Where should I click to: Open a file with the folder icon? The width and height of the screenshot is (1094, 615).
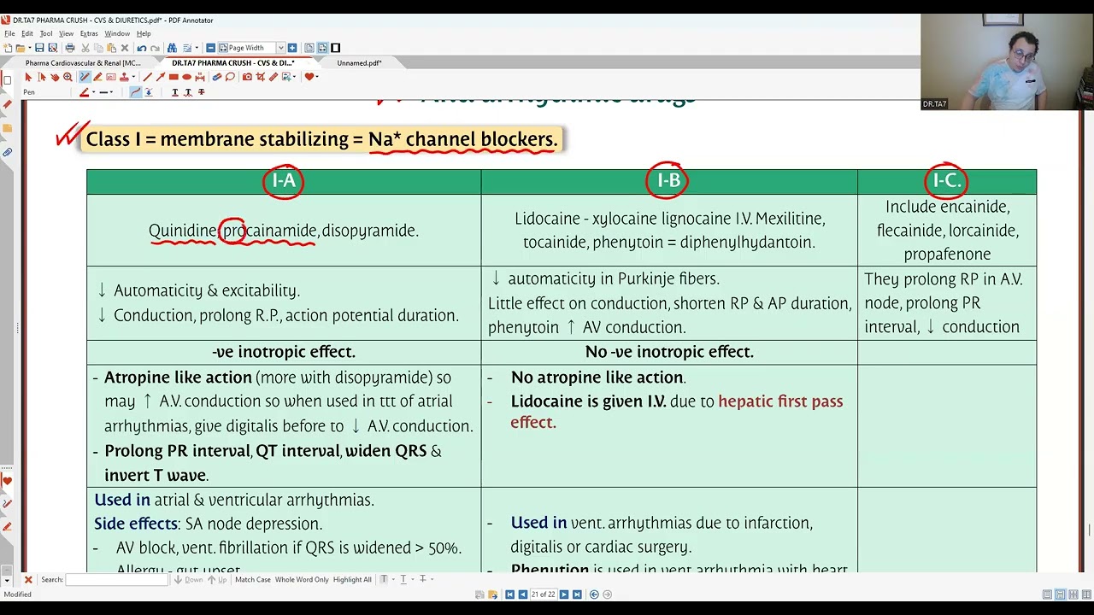(20, 48)
